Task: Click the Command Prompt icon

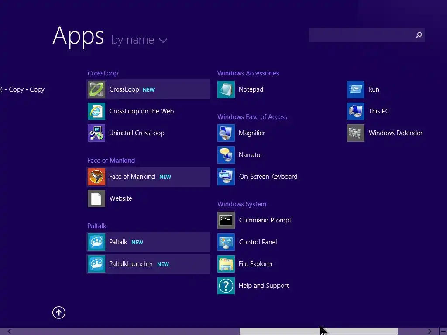Action: coord(226,220)
